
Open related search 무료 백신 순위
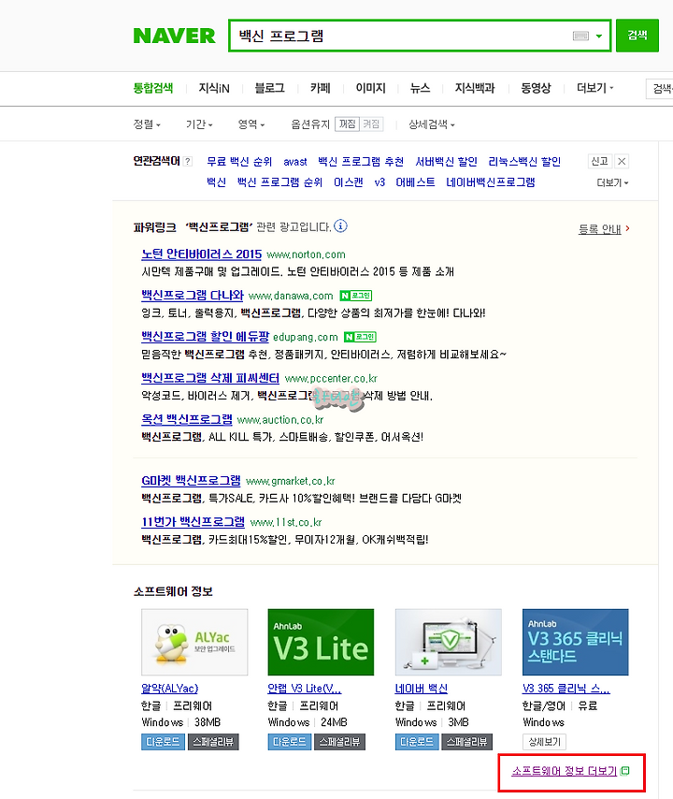pyautogui.click(x=239, y=162)
